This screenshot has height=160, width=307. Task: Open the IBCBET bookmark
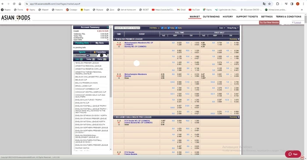[x=144, y=10]
